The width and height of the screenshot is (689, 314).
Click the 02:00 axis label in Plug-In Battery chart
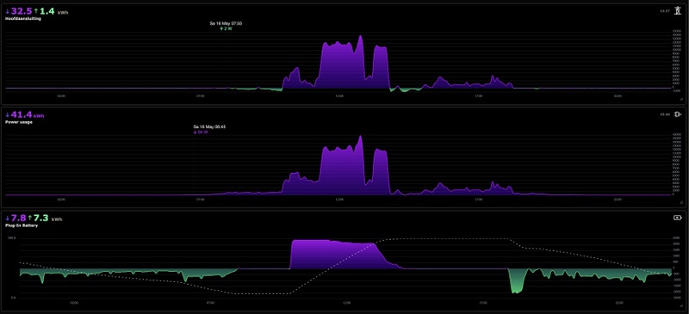74,302
